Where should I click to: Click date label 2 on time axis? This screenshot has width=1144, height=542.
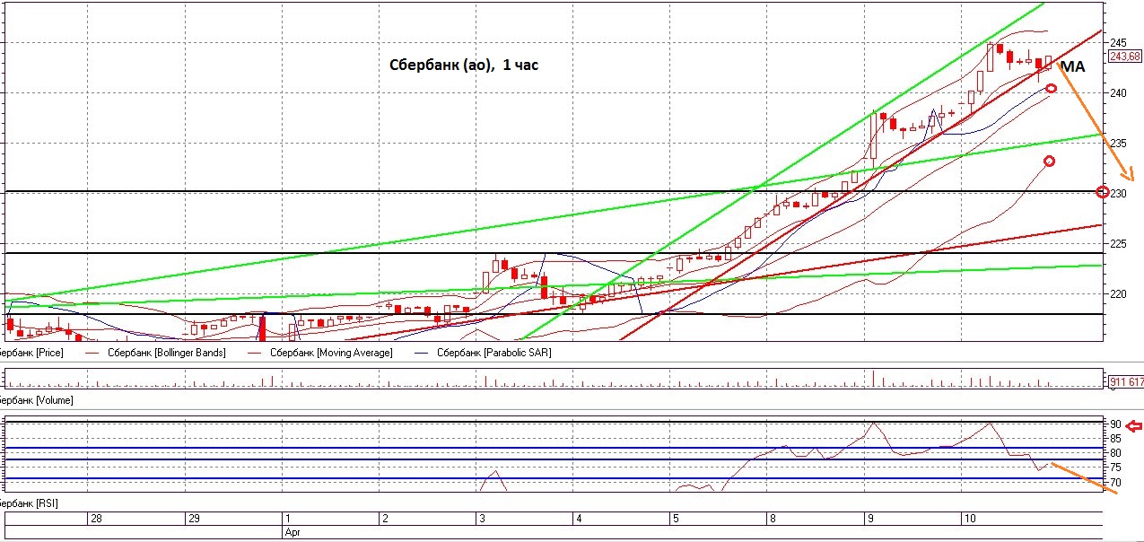384,519
